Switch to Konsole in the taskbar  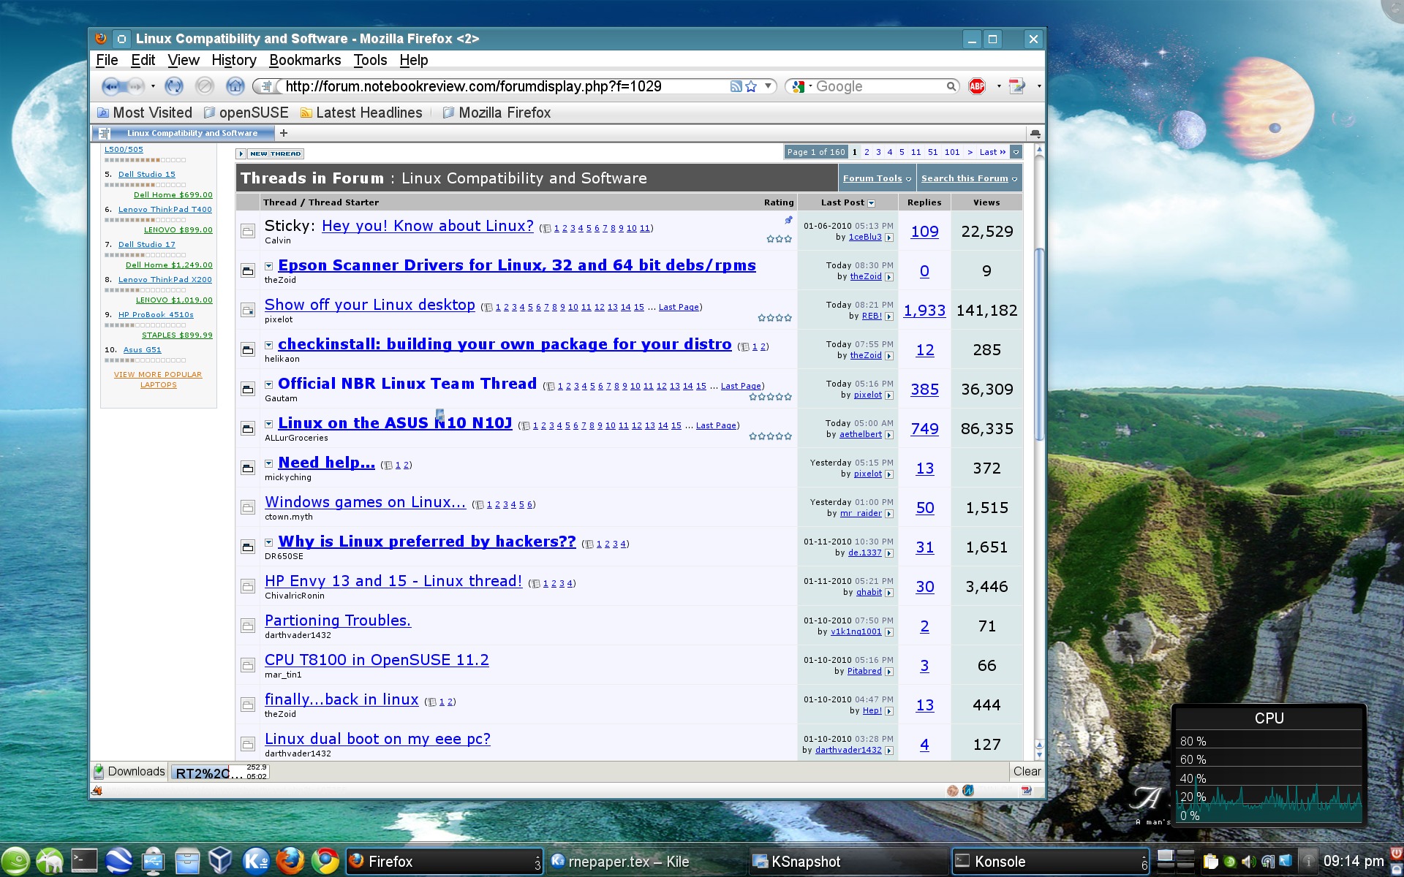pyautogui.click(x=1050, y=862)
